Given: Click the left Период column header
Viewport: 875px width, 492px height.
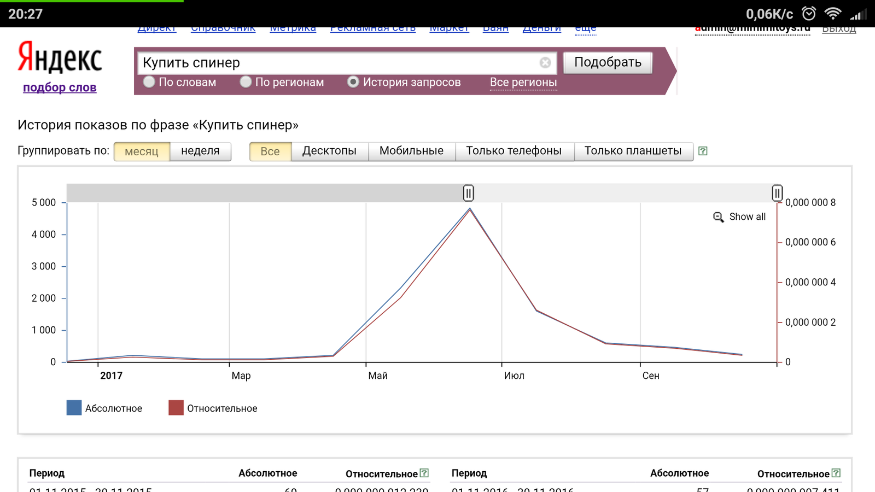Looking at the screenshot, I should pos(47,473).
